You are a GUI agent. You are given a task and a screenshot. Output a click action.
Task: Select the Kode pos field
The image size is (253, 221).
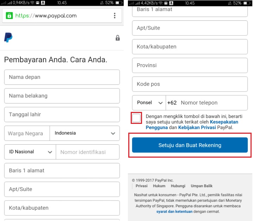coord(190,84)
